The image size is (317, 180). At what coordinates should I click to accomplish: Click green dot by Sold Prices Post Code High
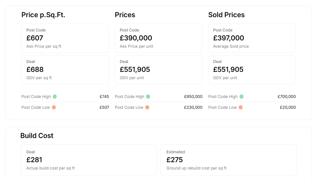pyautogui.click(x=242, y=97)
